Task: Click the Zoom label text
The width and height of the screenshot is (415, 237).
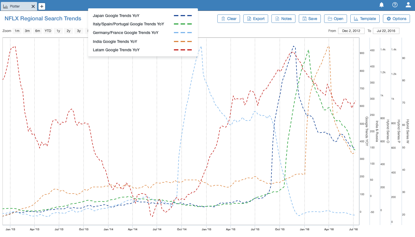Action: (7, 31)
